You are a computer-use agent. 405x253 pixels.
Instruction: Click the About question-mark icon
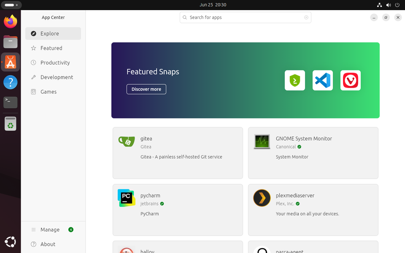click(34, 244)
